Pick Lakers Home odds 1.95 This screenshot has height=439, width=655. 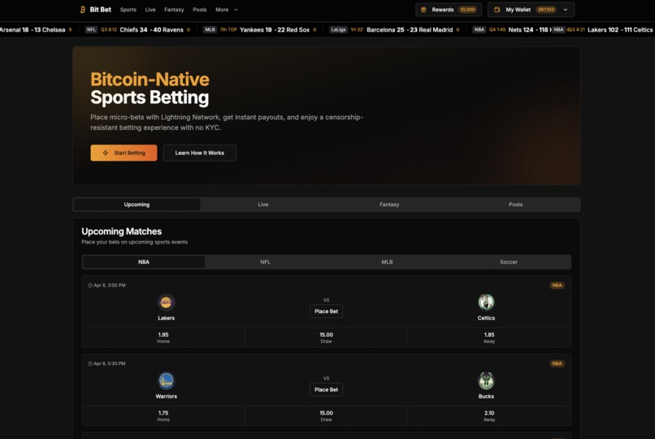[163, 338]
